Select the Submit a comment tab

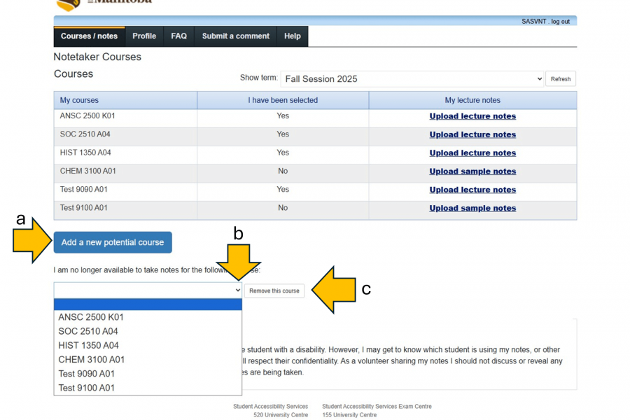tap(235, 36)
